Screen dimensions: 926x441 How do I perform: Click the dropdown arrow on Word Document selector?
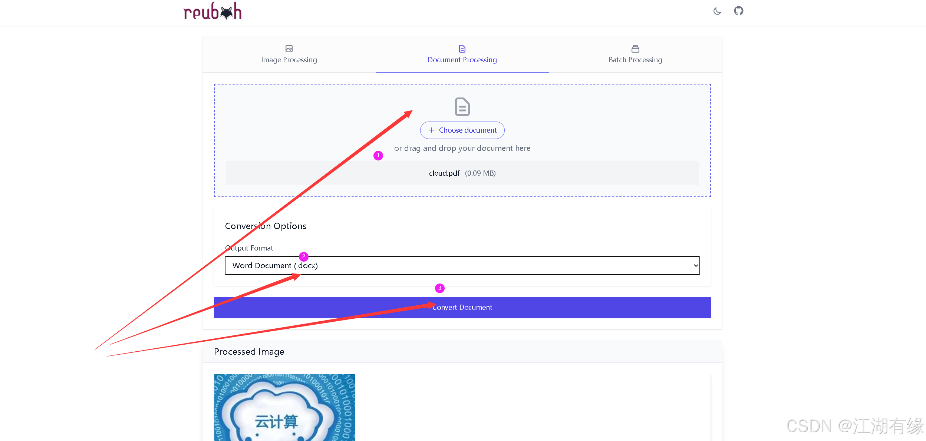pos(695,265)
